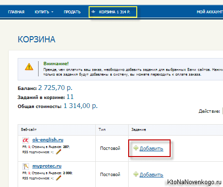Image resolution: width=223 pixels, height=187 pixels.
Task: Click the КОРЗИНА page heading
Action: (37, 39)
